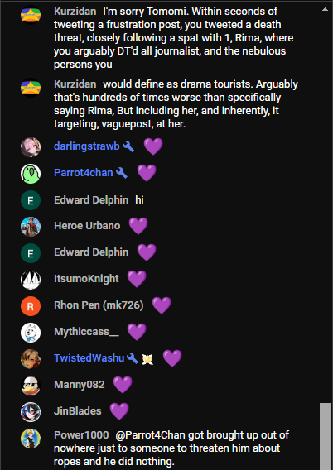Viewport: 333px width, 470px height.
Task: Select the Power1000 author name
Action: coord(81,435)
